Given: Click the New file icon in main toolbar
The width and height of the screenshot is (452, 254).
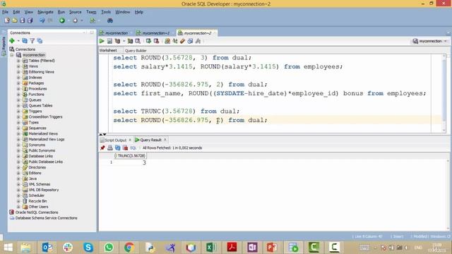Looking at the screenshot, I should coord(7,20).
